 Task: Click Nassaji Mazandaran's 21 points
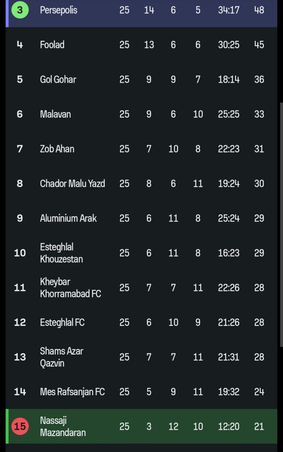pos(259,426)
